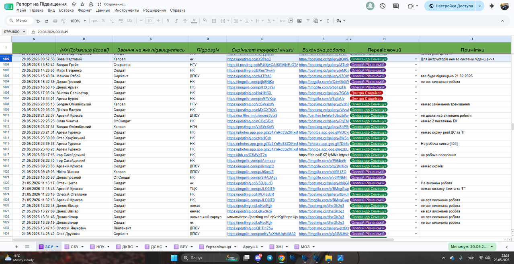Click insert chart icon
This screenshot has height=264, width=514.
point(299,21)
